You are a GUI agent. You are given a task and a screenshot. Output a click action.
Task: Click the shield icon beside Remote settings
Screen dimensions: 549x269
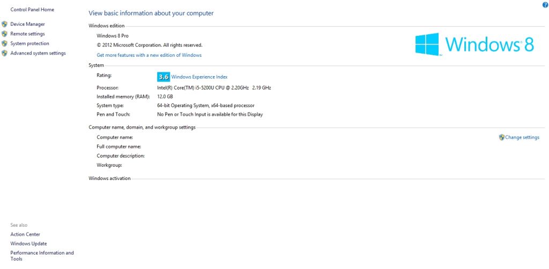4,34
